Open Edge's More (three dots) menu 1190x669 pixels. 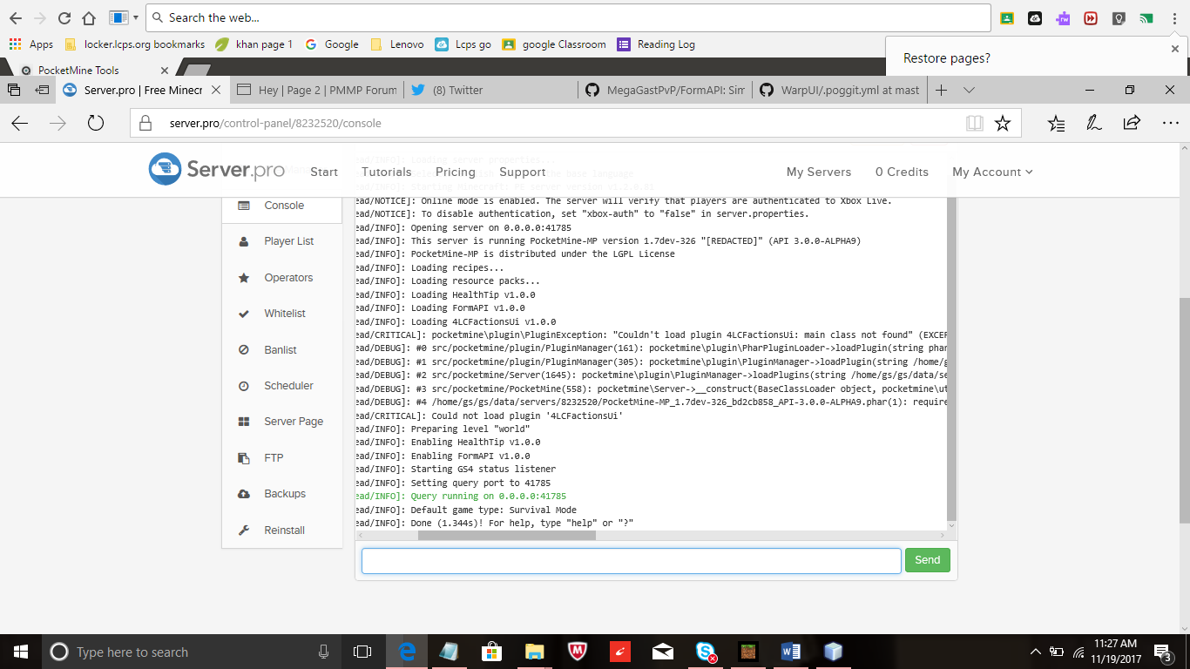click(x=1170, y=124)
